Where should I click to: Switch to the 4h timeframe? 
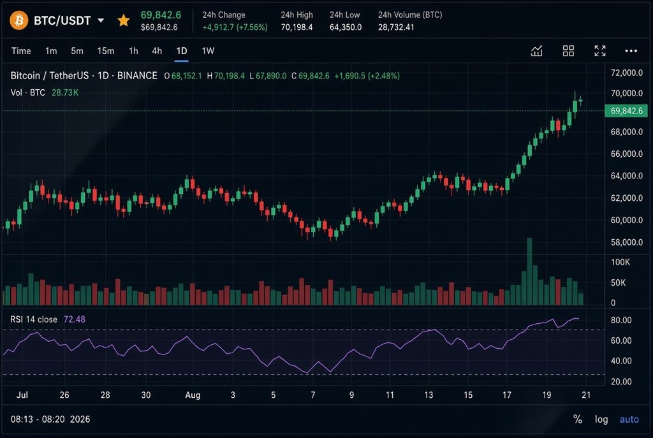[x=157, y=51]
